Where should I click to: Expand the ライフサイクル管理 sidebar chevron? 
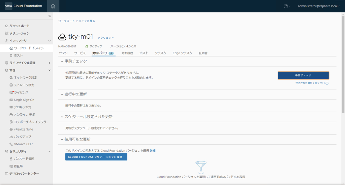point(50,63)
